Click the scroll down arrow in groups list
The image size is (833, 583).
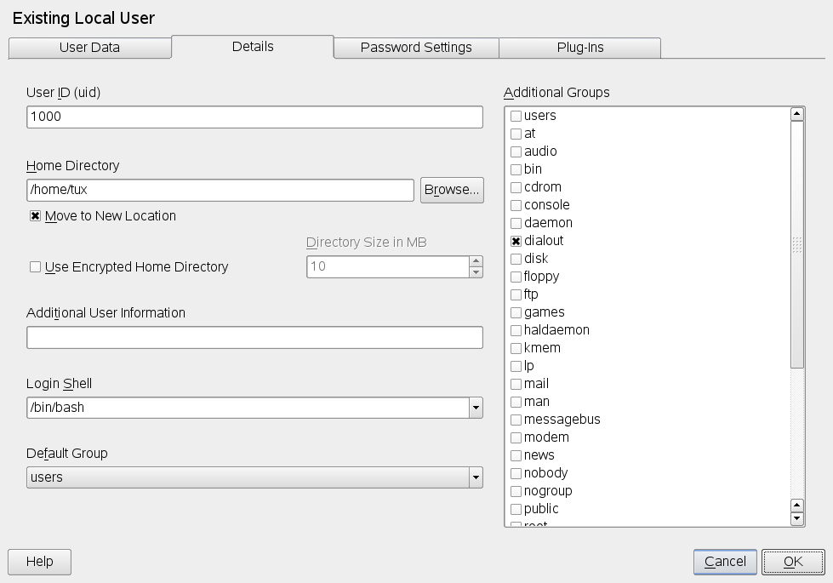click(797, 518)
